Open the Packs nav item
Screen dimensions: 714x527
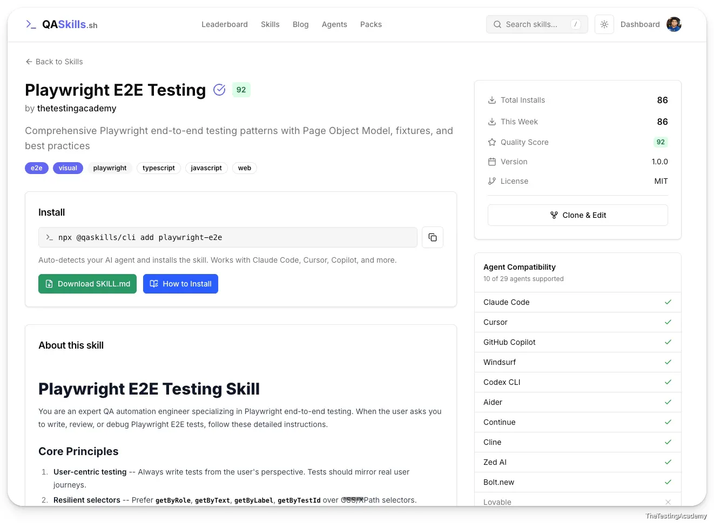[x=371, y=24]
